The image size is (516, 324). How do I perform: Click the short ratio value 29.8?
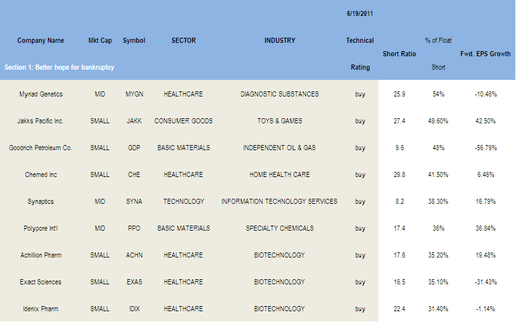click(x=399, y=174)
